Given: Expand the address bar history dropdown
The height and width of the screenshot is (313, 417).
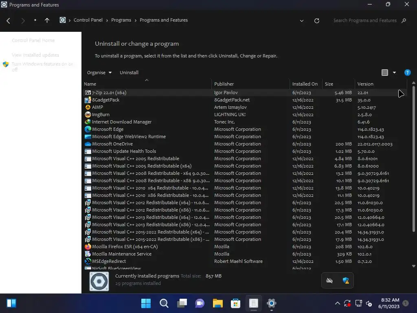Looking at the screenshot, I should 302,20.
